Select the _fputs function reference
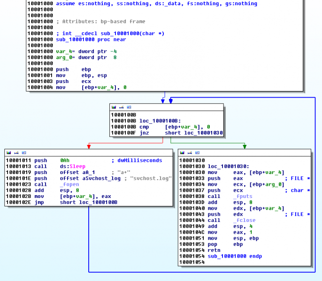The height and width of the screenshot is (281, 322). pyautogui.click(x=243, y=197)
